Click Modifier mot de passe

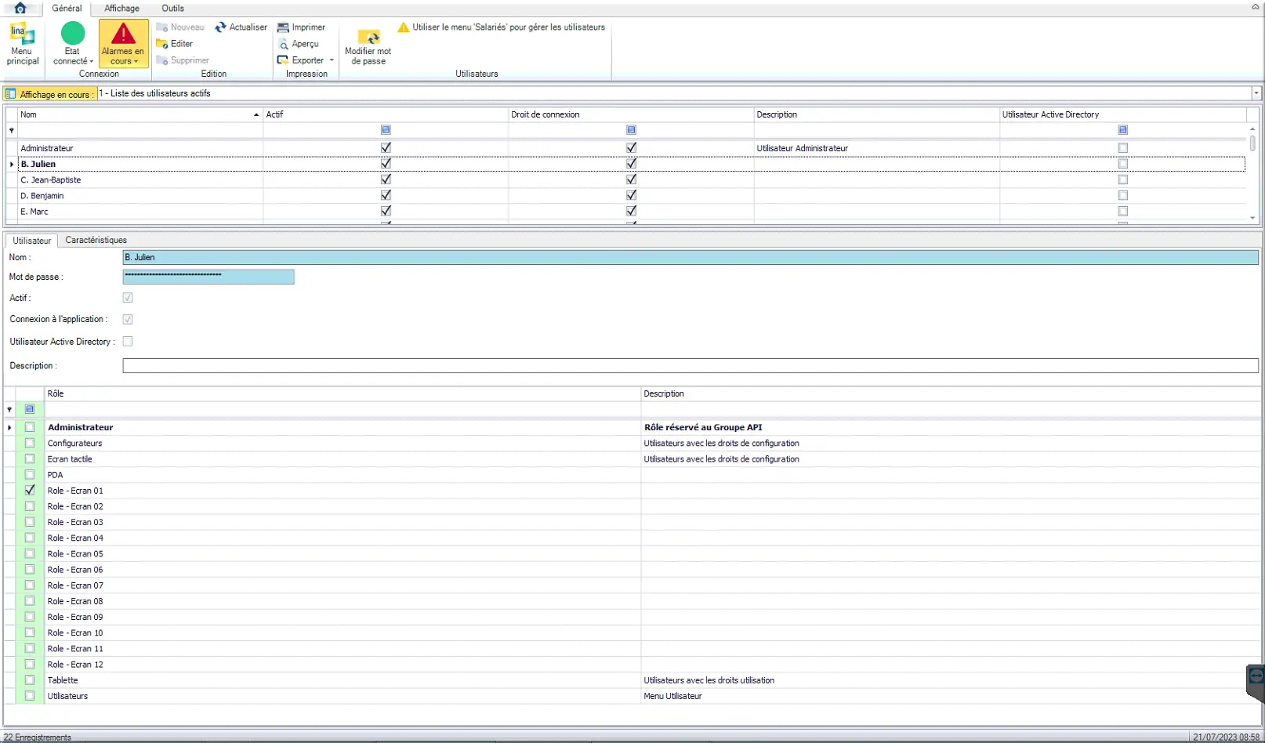368,46
